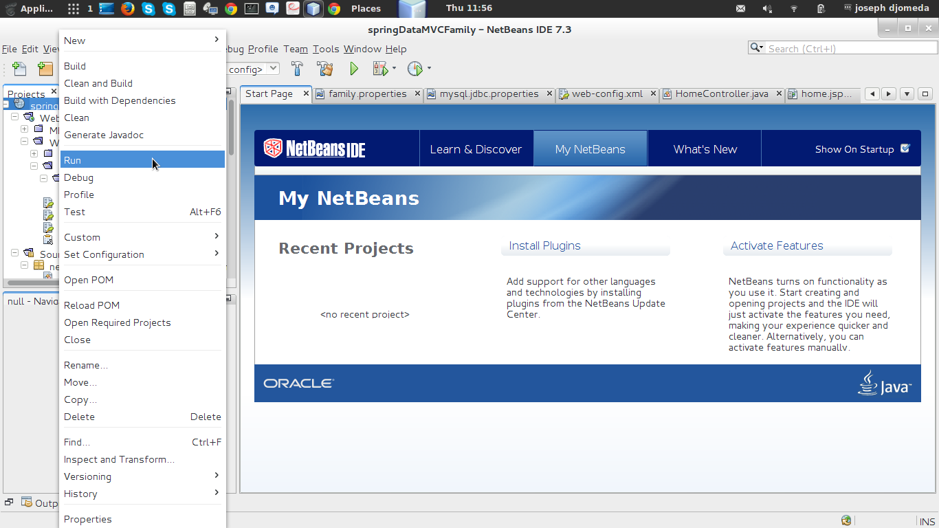This screenshot has width=939, height=528.
Task: Show the editor tabs list dropdown
Action: pos(907,94)
